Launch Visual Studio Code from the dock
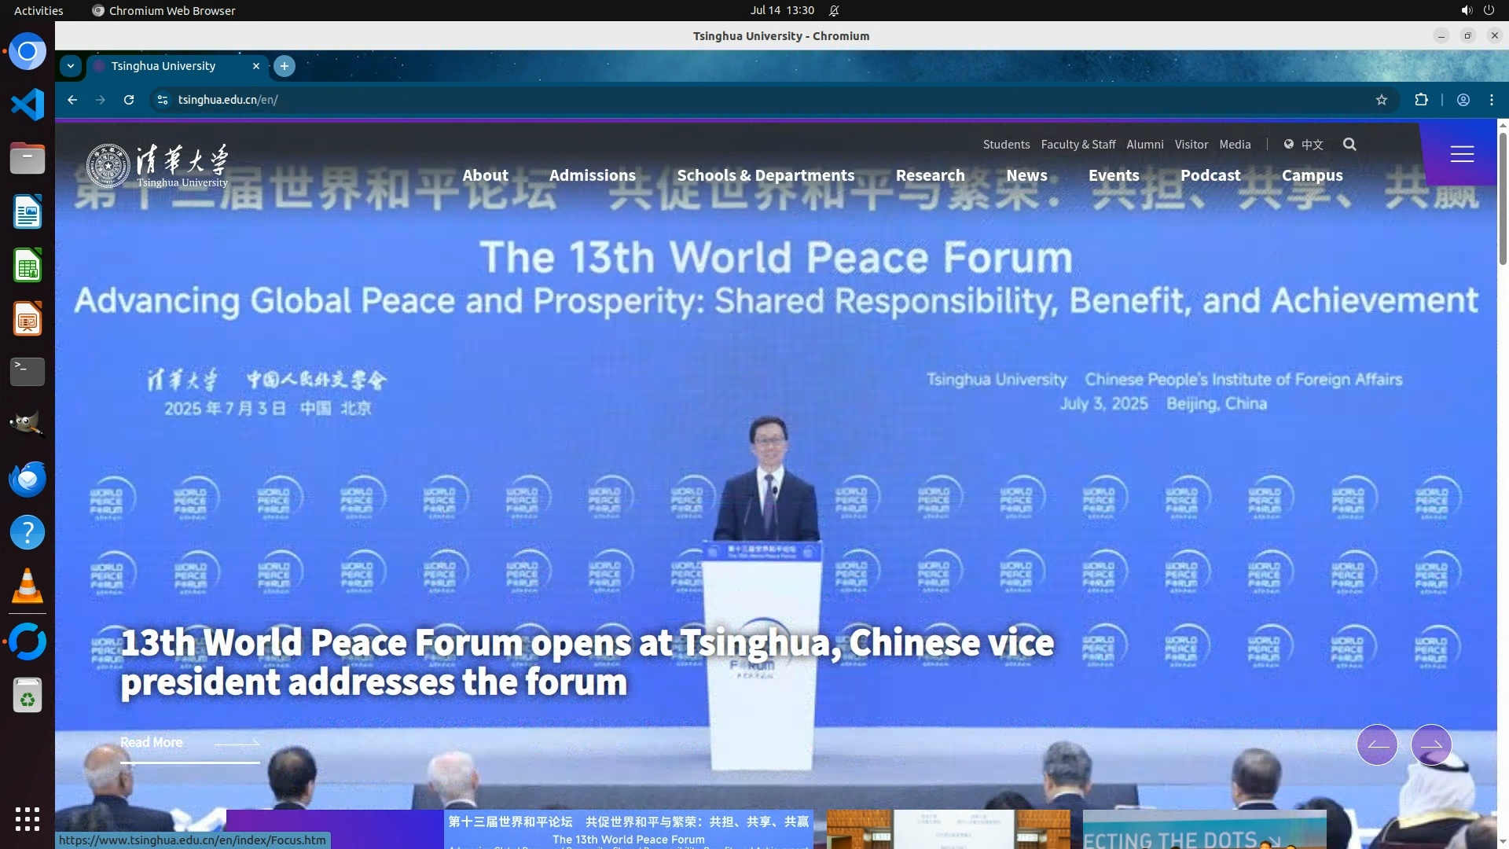1509x849 pixels. coord(28,105)
